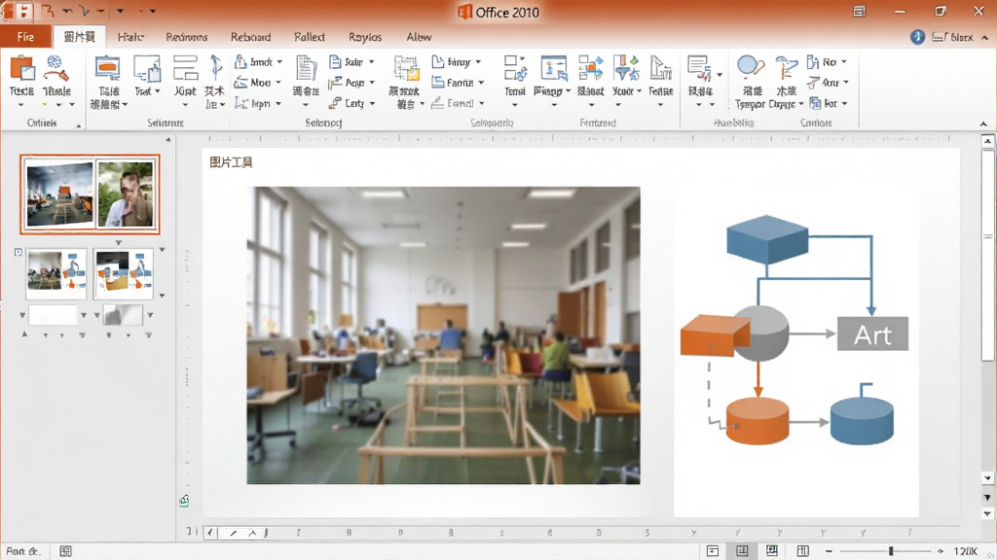Click the orange monitor slide icon
This screenshot has height=560, width=997.
107,68
